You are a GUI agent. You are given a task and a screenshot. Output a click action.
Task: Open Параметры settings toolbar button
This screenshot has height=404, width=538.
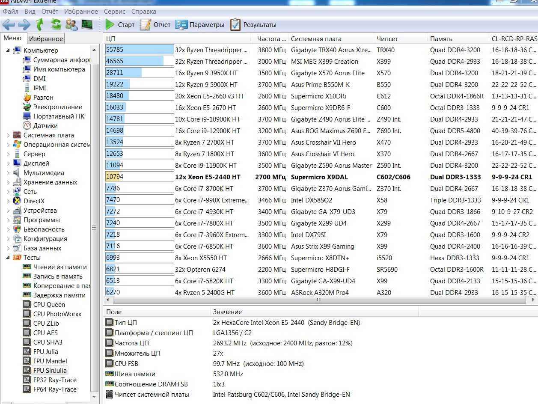199,24
